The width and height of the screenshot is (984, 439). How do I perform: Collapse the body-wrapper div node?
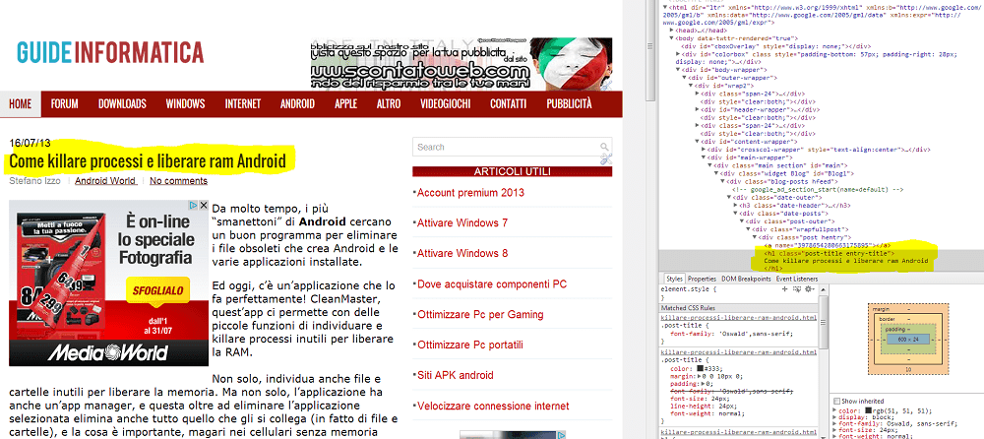(x=678, y=70)
